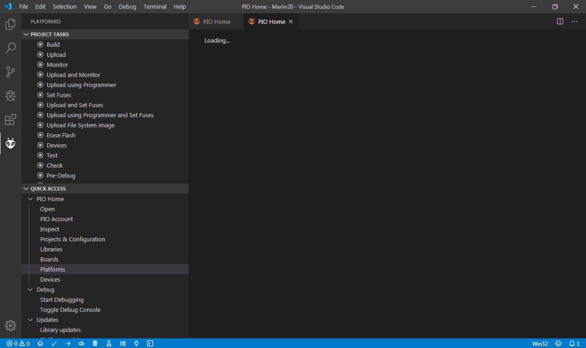586x348 pixels.
Task: Click the Serial Monitor plug icon
Action: click(136, 343)
